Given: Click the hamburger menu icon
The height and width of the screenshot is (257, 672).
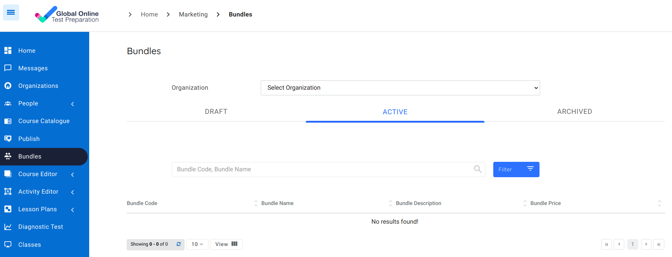Looking at the screenshot, I should click(11, 13).
